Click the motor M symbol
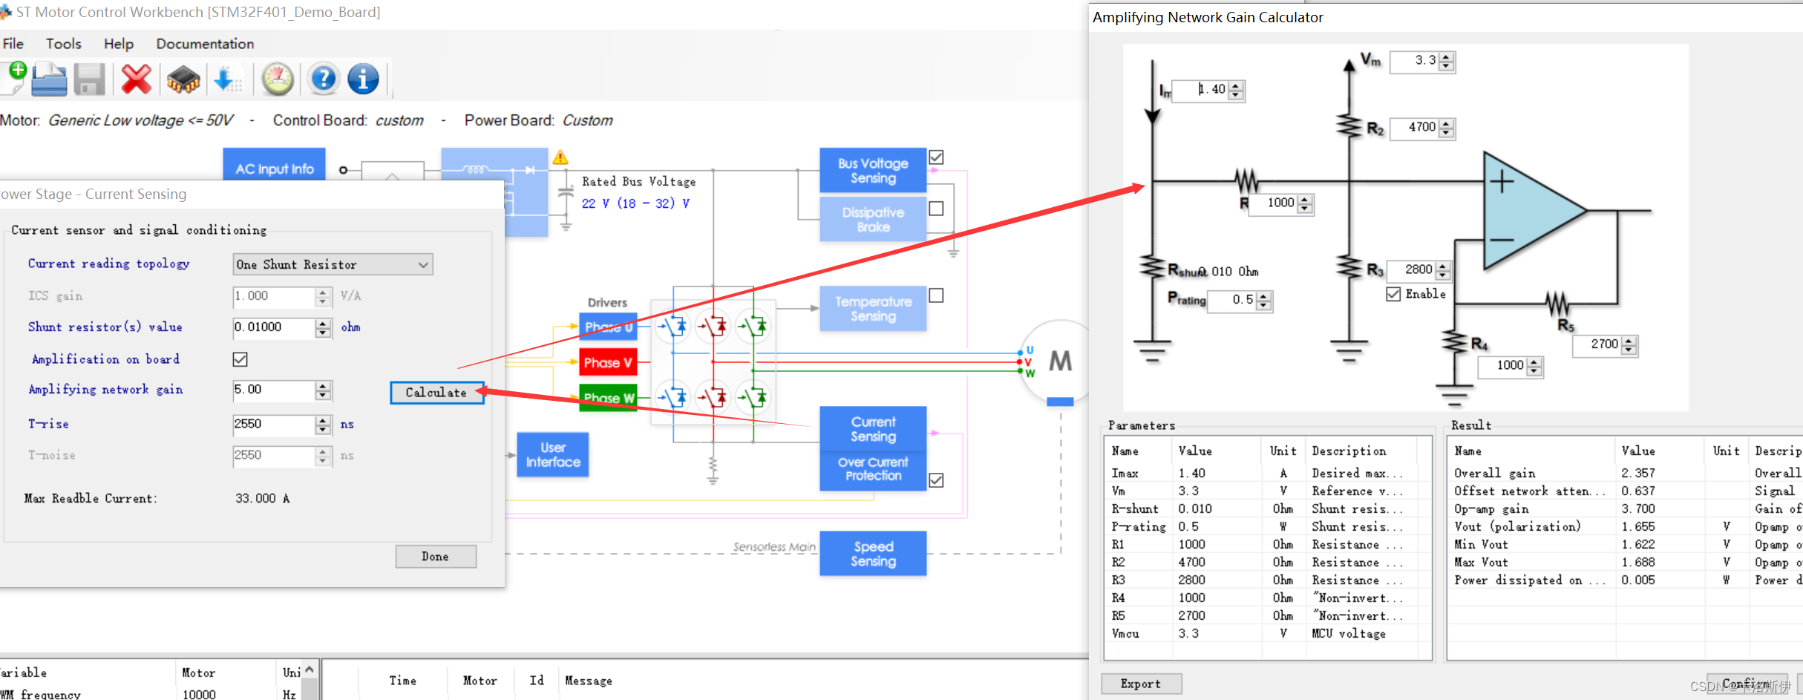This screenshot has height=700, width=1803. [1060, 362]
